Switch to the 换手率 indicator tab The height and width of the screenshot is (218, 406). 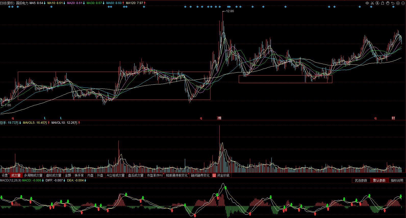(x=79, y=175)
